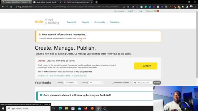Click the 'Update Now' link
198x111 pixels.
[81, 38]
